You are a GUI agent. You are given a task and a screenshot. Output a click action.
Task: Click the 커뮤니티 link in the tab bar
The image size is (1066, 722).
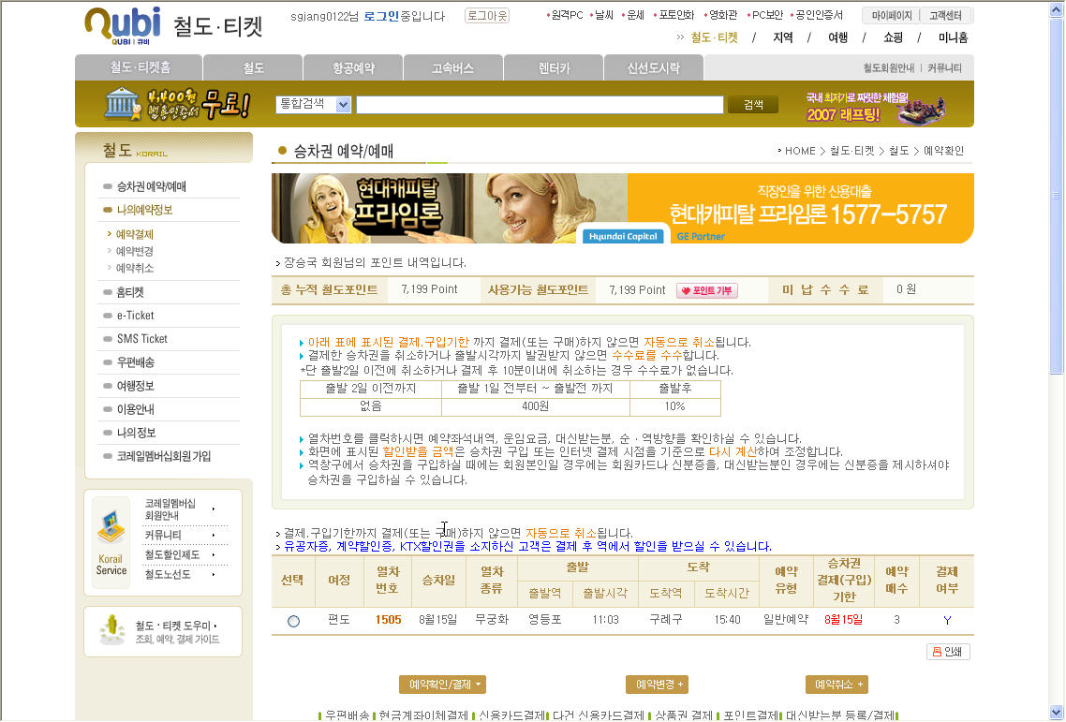coord(944,68)
